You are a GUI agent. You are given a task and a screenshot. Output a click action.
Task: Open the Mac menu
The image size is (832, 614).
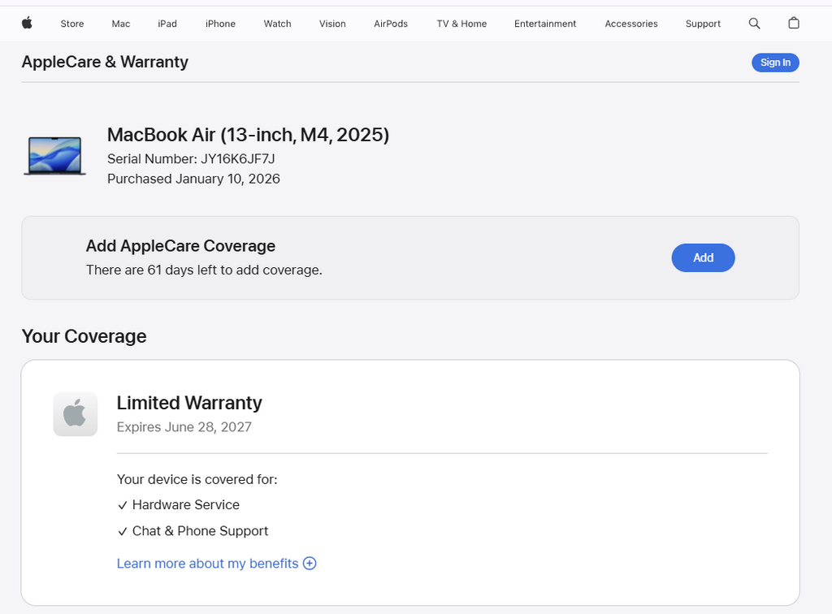coord(121,24)
